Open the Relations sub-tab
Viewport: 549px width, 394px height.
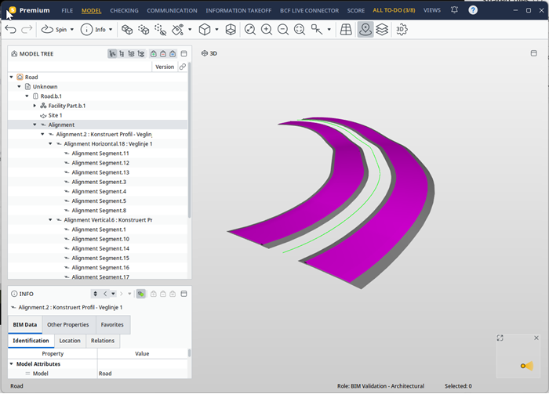point(103,341)
